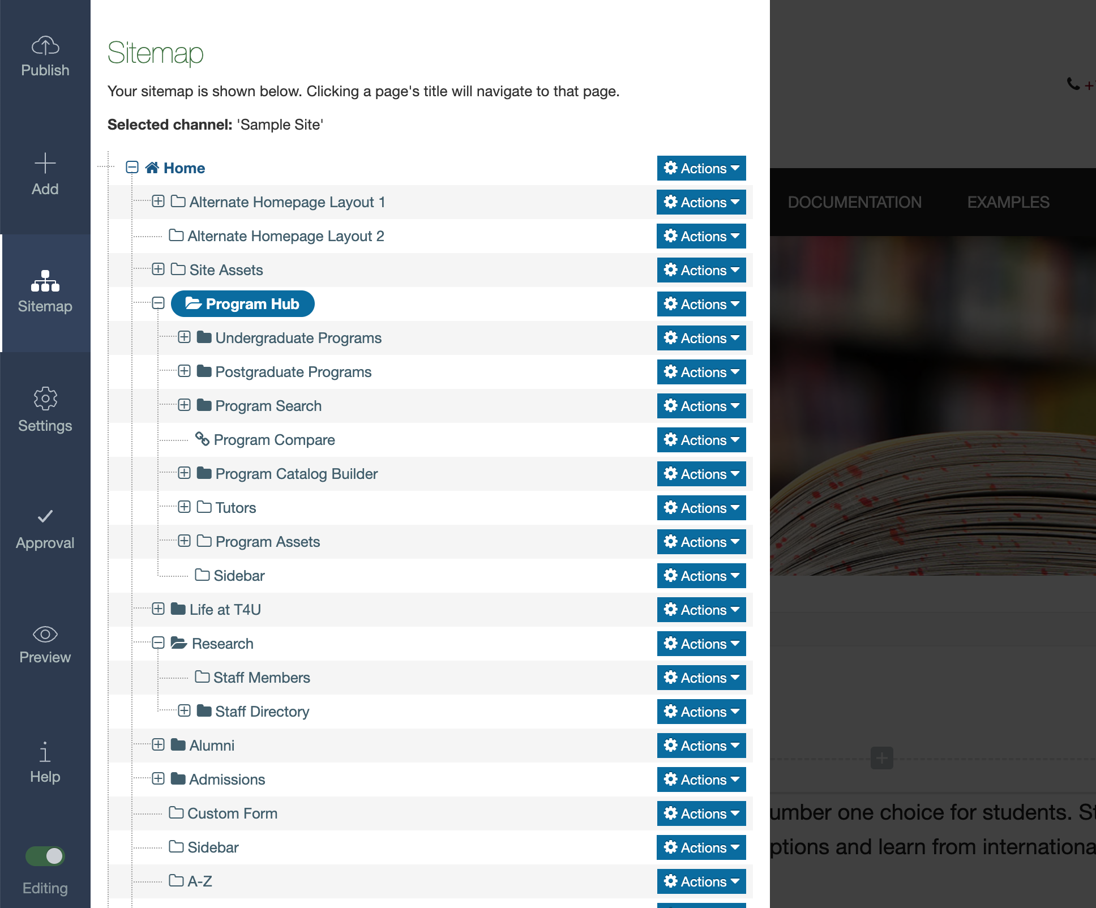Screen dimensions: 1096x908
Task: Click the Program Hub page title
Action: 252,304
